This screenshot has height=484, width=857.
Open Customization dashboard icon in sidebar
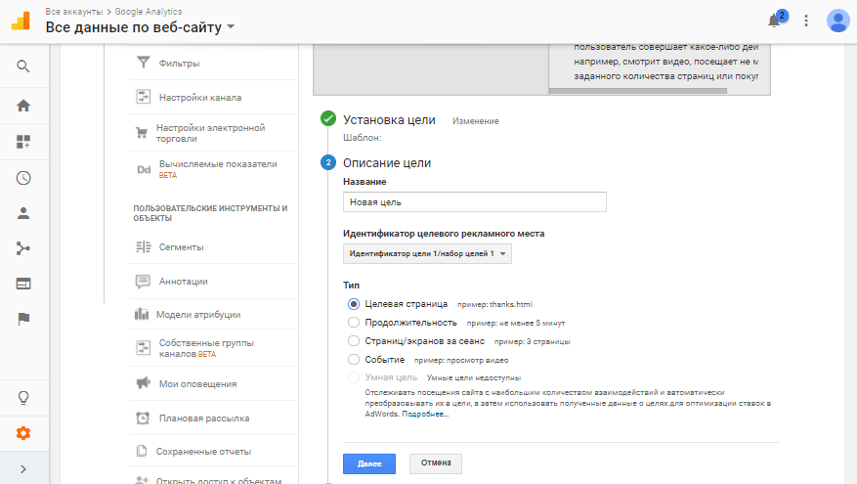23,142
